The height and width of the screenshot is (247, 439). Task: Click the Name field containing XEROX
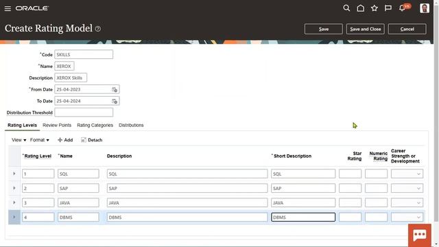click(64, 66)
